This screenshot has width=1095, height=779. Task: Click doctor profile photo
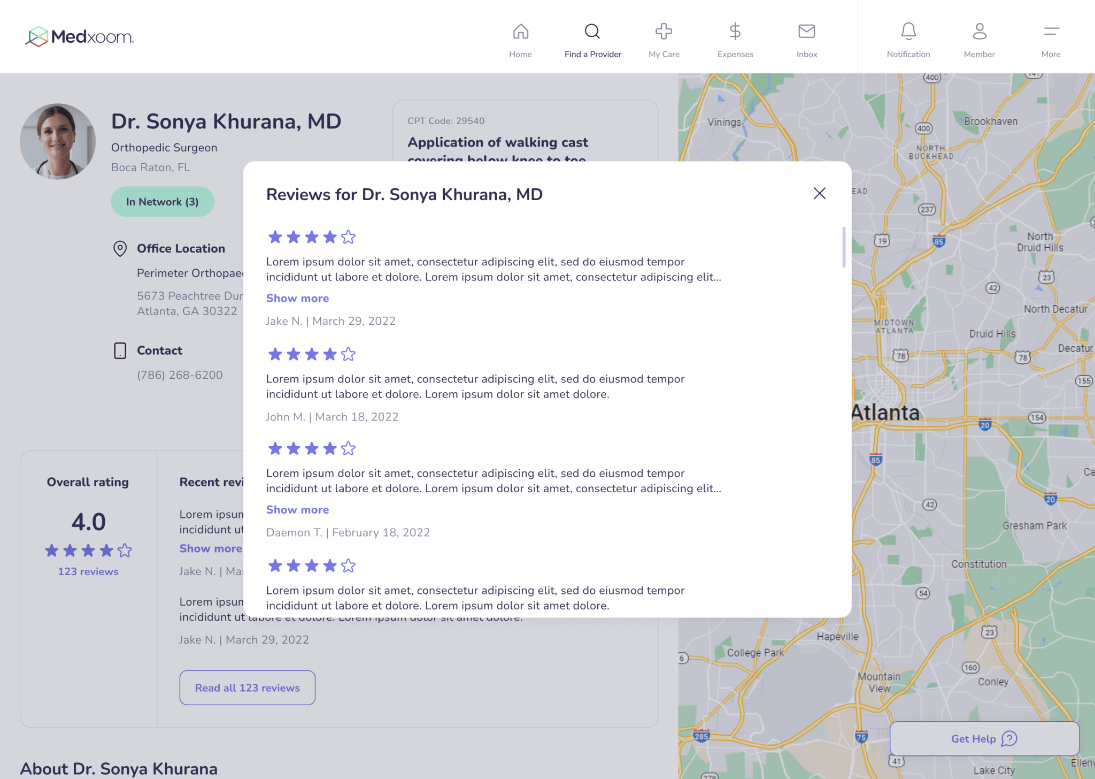coord(58,141)
